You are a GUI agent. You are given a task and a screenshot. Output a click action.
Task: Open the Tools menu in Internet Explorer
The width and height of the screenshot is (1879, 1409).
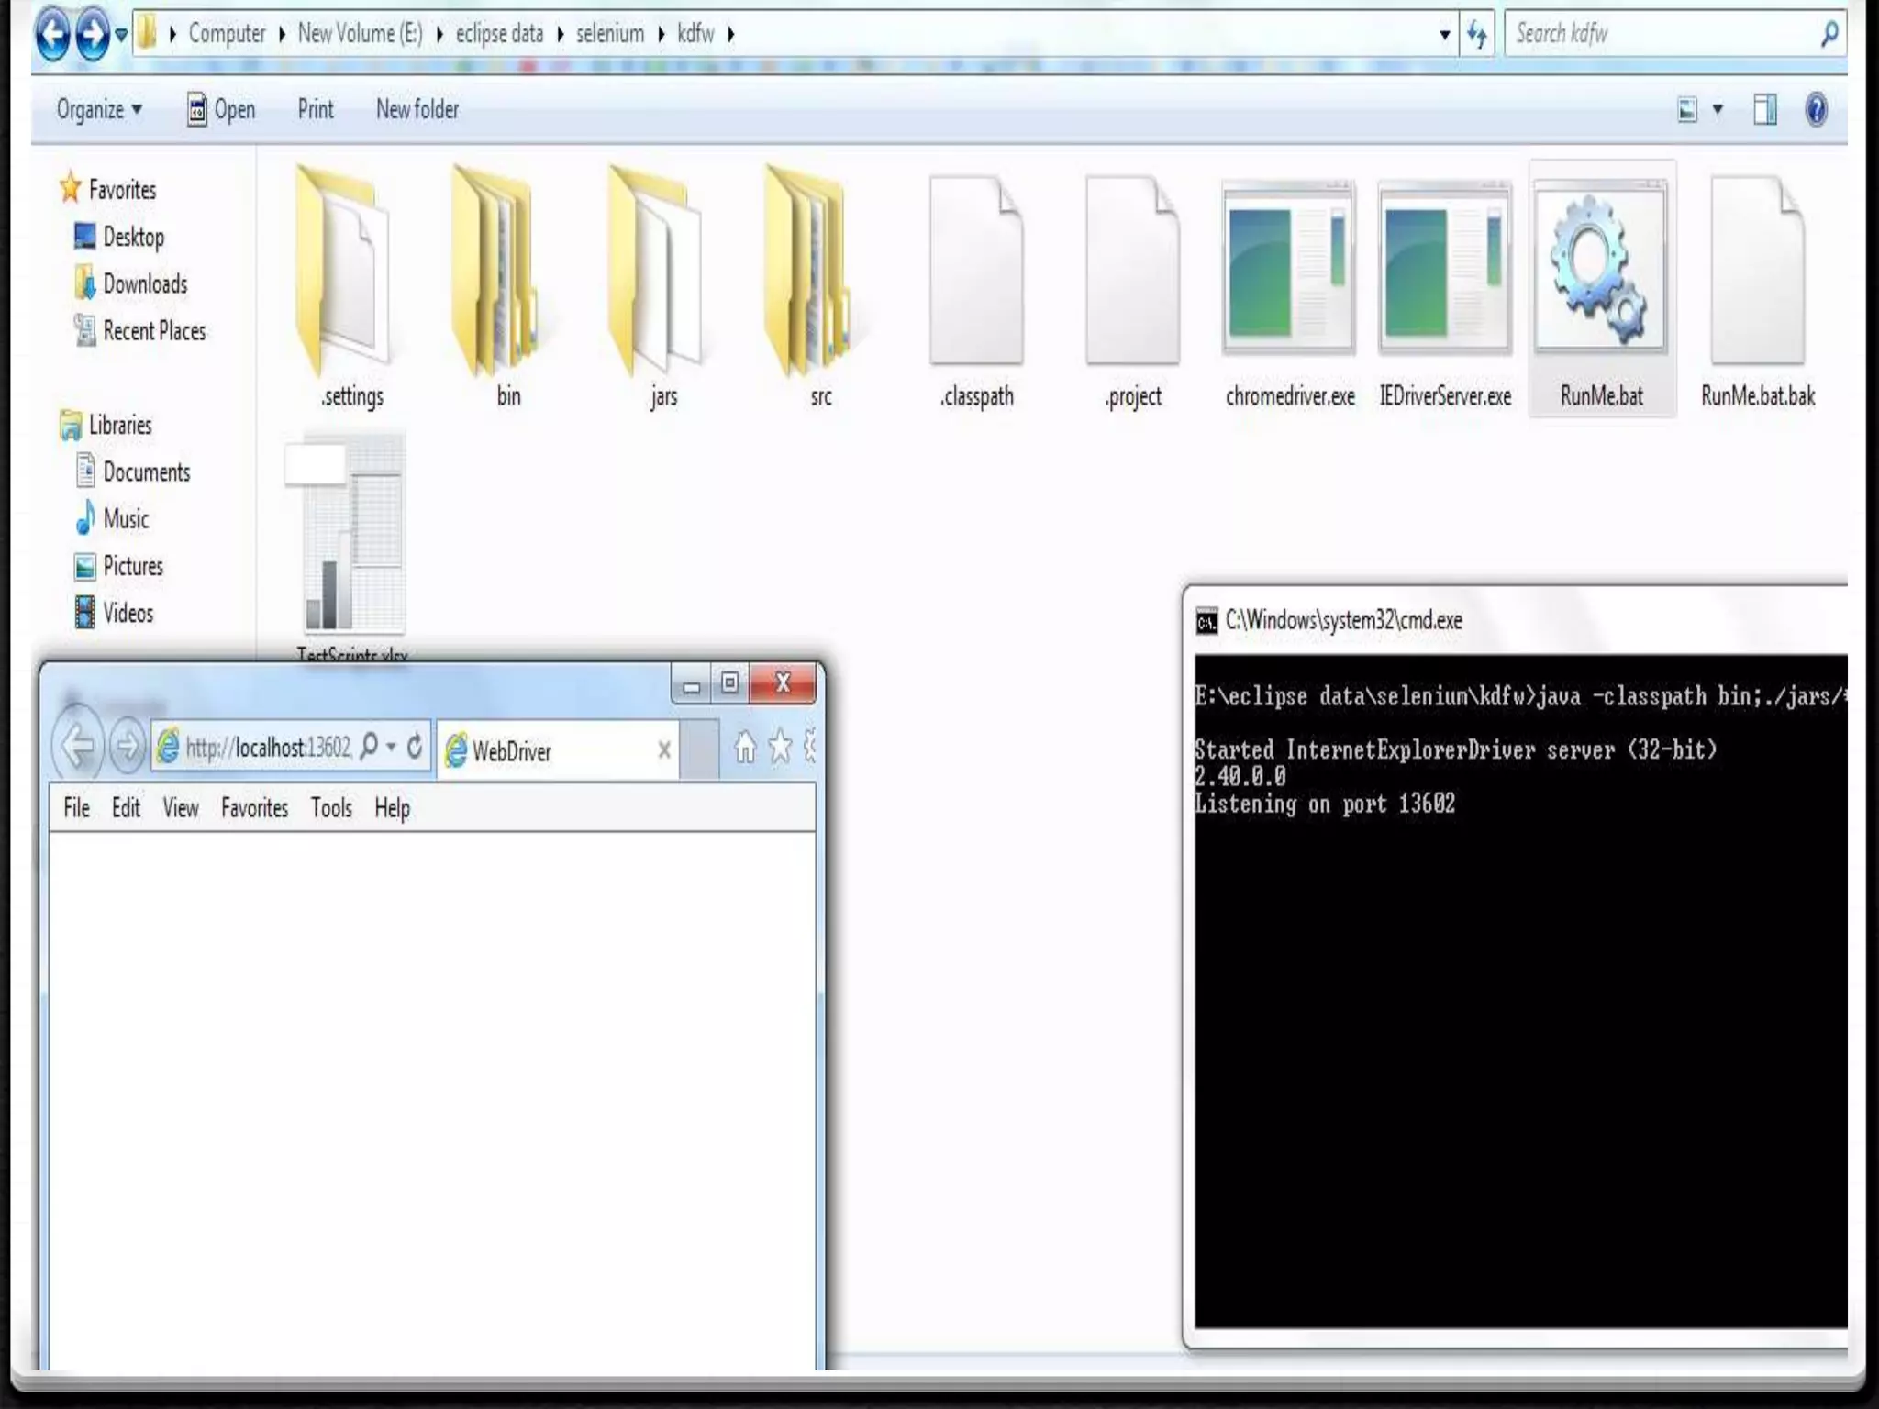point(330,808)
